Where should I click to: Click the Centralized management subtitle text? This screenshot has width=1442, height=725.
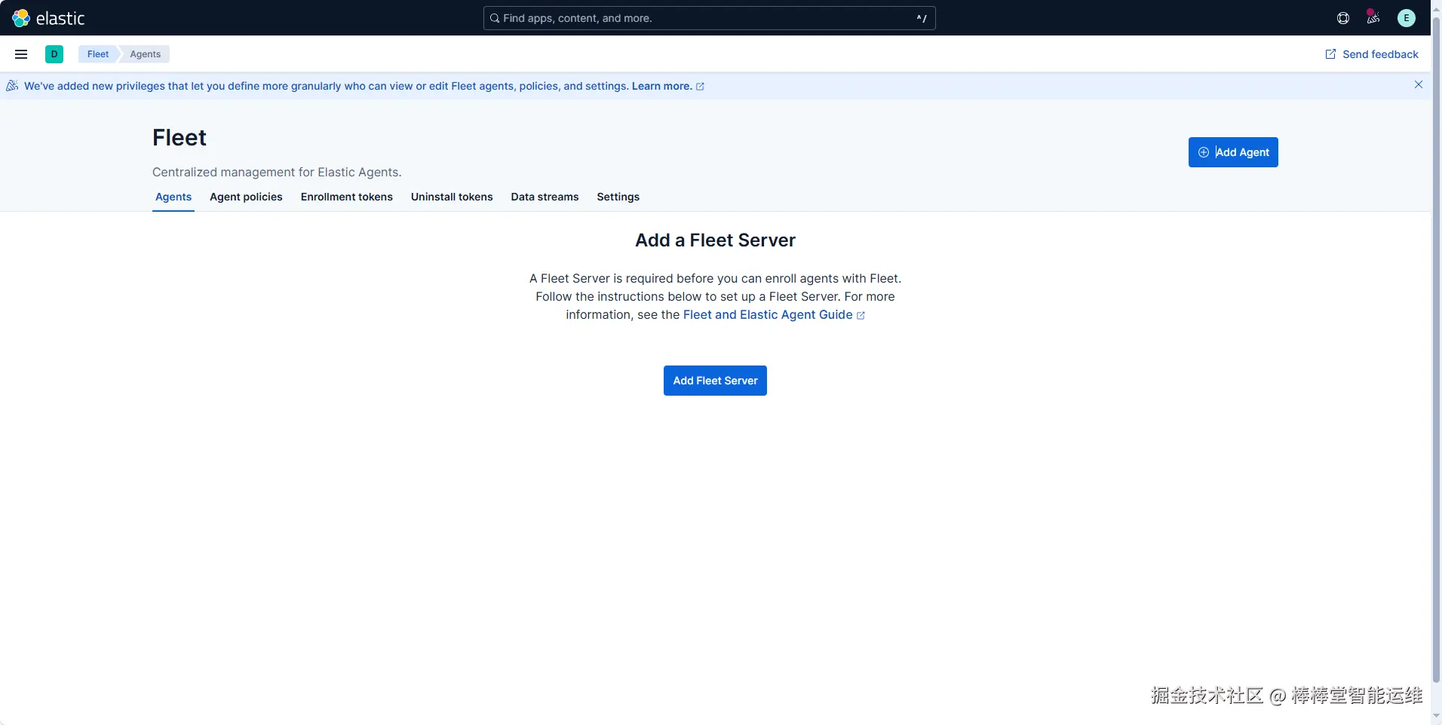point(277,172)
